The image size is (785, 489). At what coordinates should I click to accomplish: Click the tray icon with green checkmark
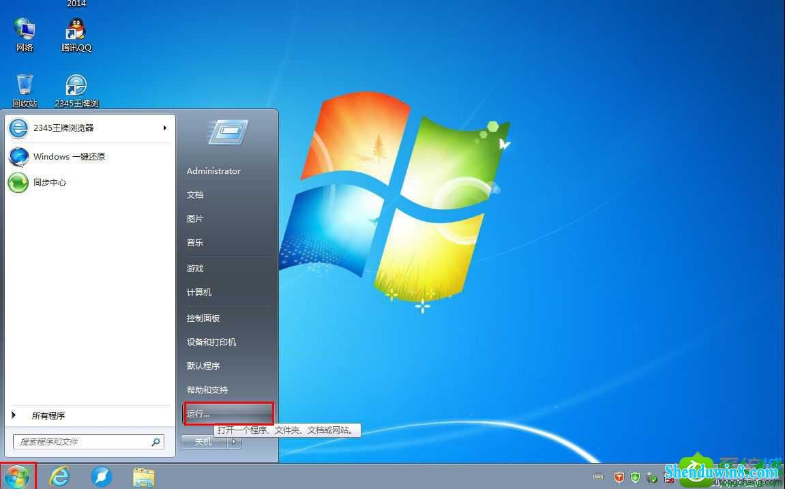(652, 477)
